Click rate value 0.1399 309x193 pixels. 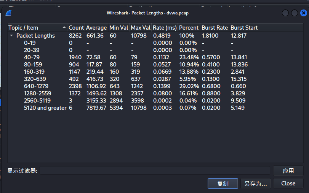[161, 86]
